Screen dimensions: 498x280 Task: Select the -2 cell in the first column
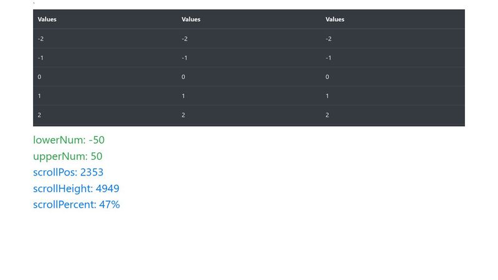40,39
